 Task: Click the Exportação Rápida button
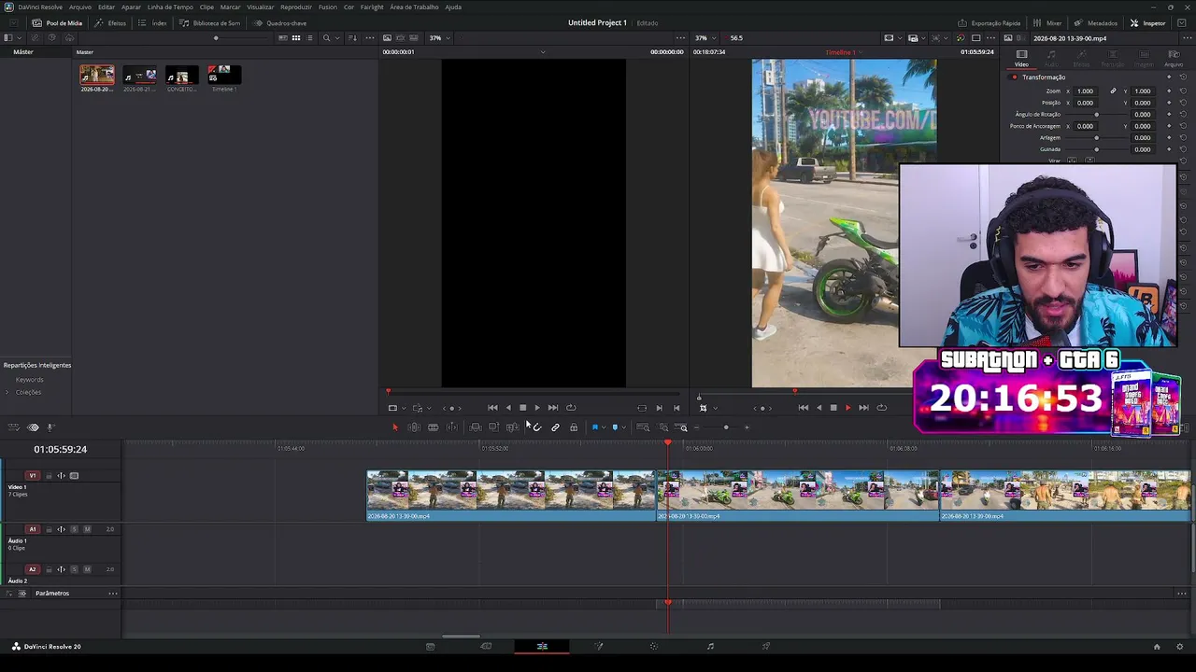click(x=990, y=22)
